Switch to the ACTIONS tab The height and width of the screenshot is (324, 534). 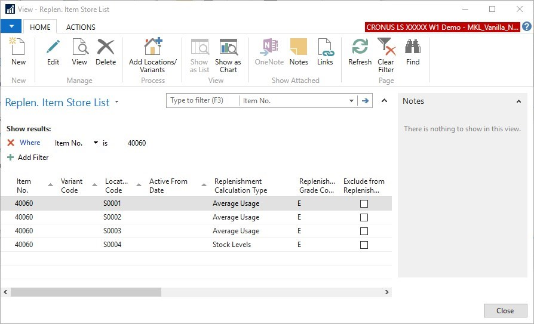point(81,27)
